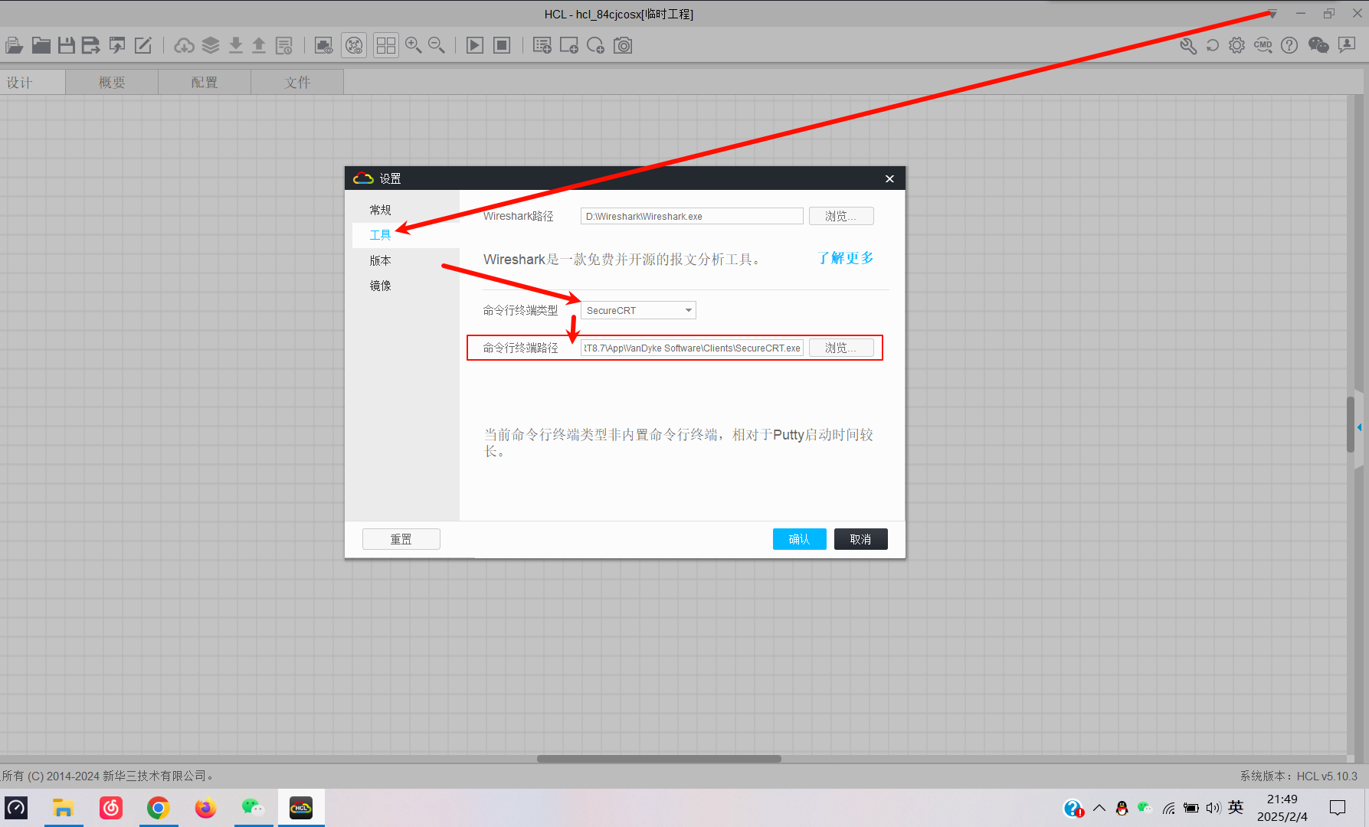Image resolution: width=1369 pixels, height=827 pixels.
Task: Click the vertical canvas scrollbar thumb
Action: tap(1351, 425)
